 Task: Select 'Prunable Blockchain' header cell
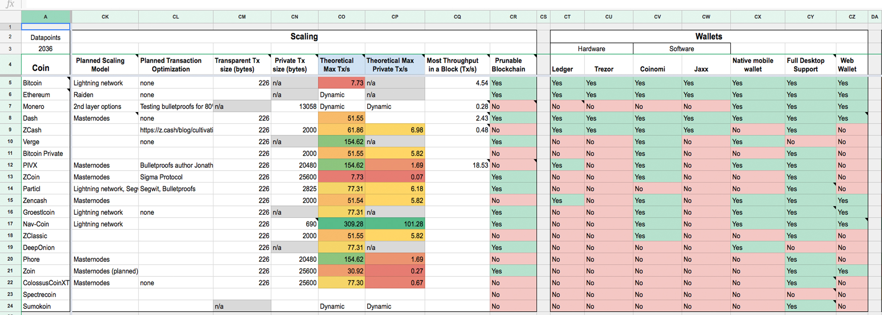(513, 65)
